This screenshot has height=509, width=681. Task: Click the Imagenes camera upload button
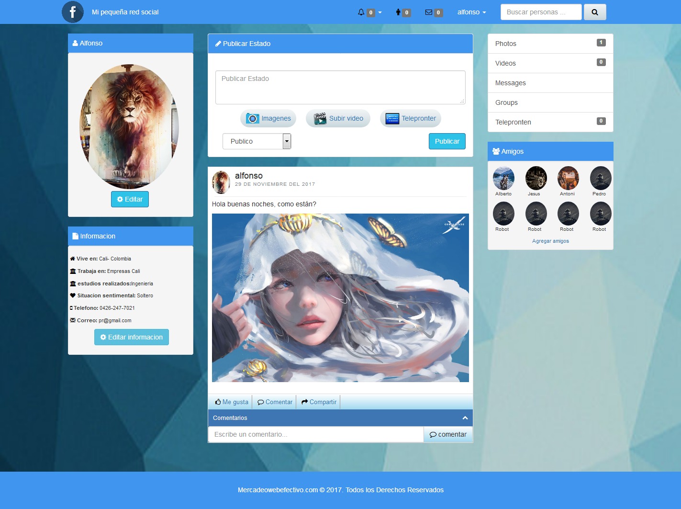pyautogui.click(x=268, y=118)
